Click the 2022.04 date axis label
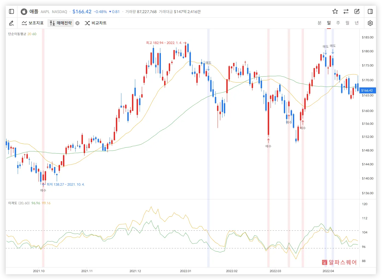The height and width of the screenshot is (280, 382). click(x=328, y=271)
